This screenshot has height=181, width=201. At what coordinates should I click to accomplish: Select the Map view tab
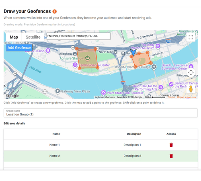point(14,37)
